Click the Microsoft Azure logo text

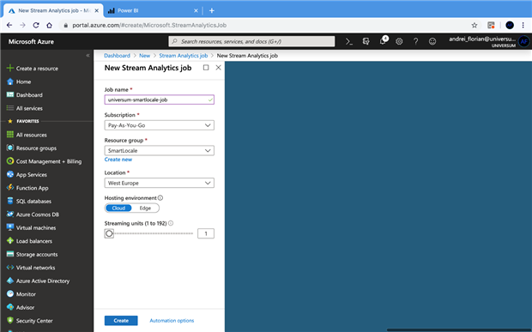click(x=31, y=42)
